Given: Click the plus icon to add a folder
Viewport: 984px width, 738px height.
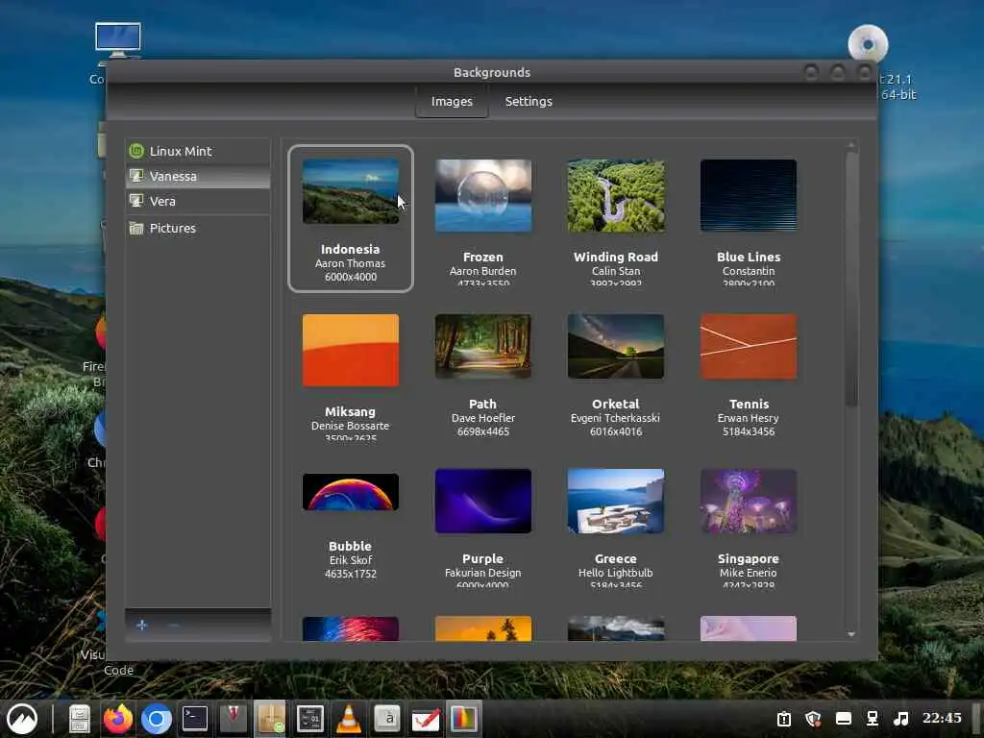Looking at the screenshot, I should coord(142,625).
